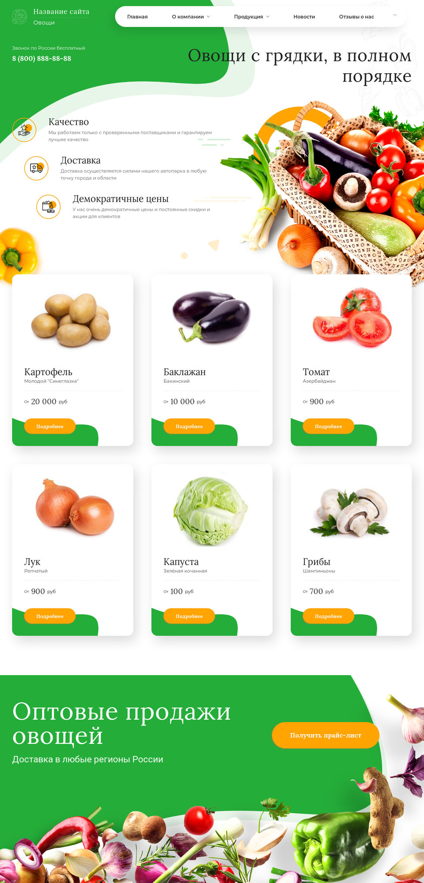Open Отзывы о нас in navigation

coord(356,17)
